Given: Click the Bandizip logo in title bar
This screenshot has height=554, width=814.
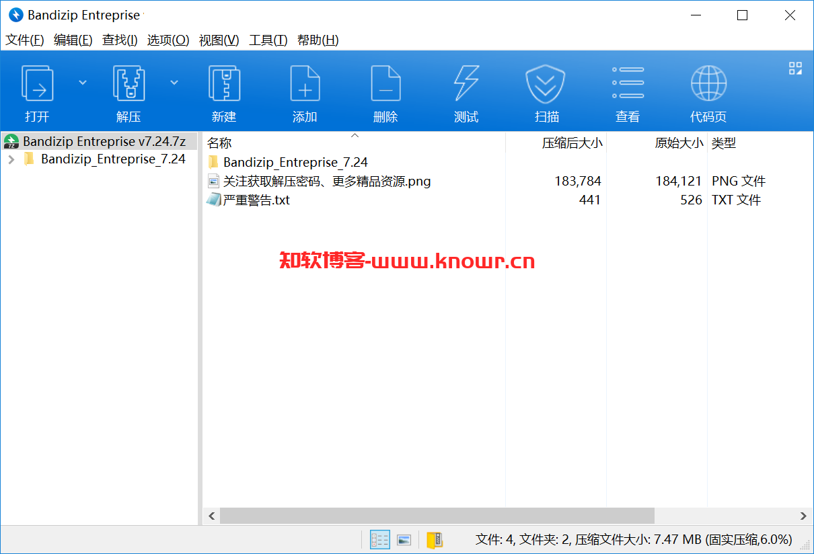Looking at the screenshot, I should [x=16, y=15].
